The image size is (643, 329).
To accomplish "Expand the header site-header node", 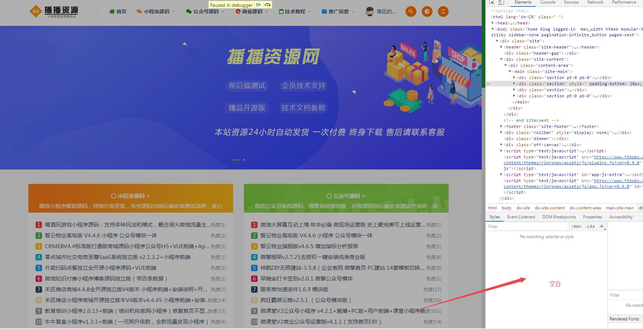I will pos(501,47).
